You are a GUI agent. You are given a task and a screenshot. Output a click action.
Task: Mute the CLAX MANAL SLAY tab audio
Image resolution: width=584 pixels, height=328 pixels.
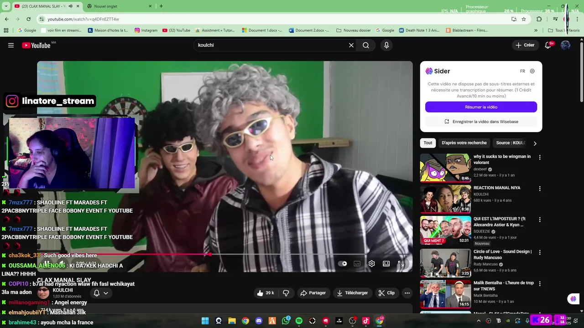coord(70,6)
